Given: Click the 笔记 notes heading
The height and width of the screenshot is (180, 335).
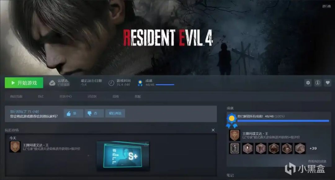Looking at the screenshot, I should [230, 175].
